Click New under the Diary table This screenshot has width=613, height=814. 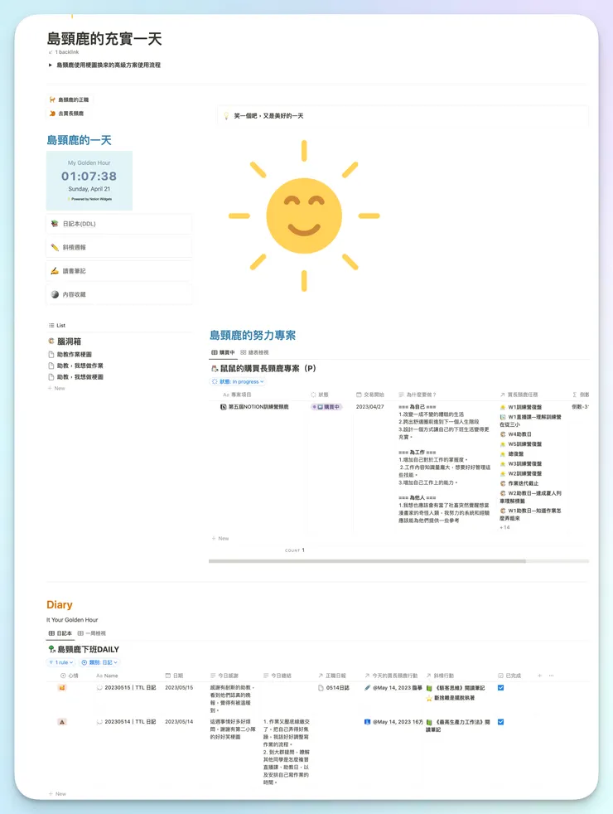[x=57, y=794]
